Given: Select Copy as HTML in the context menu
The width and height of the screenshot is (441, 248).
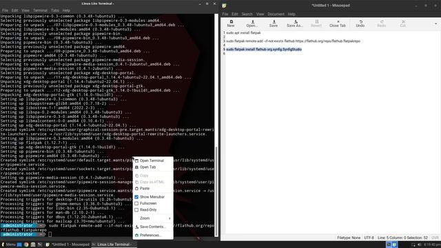Looking at the screenshot, I should click(x=153, y=182).
